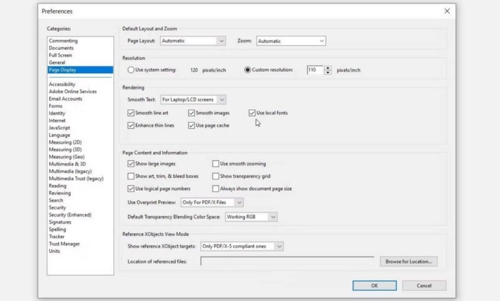Enable Use system setting resolution radio

click(131, 70)
